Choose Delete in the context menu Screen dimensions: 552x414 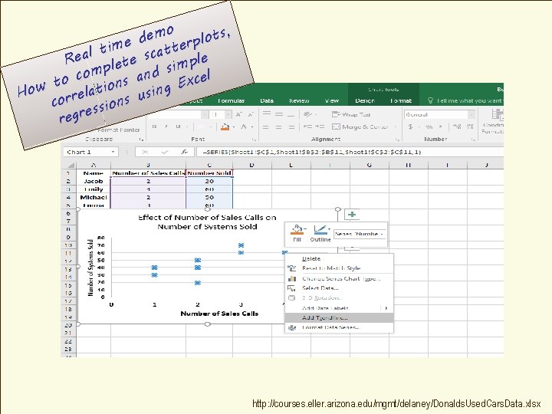339,259
